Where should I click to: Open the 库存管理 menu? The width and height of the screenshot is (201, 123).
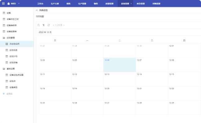tap(141, 4)
